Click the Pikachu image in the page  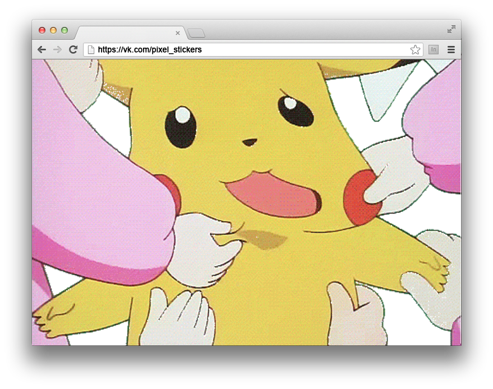point(247,202)
